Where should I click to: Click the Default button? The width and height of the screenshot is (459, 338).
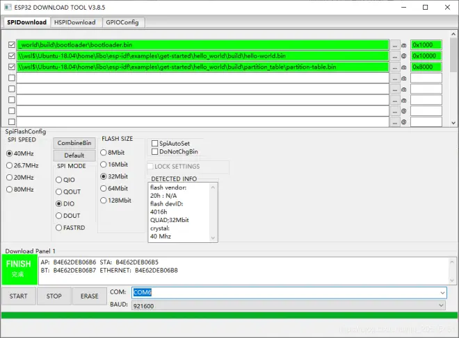[74, 155]
